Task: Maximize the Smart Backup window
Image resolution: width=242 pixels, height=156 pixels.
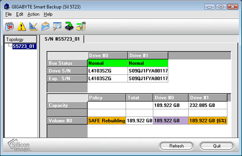Action: coord(221,7)
